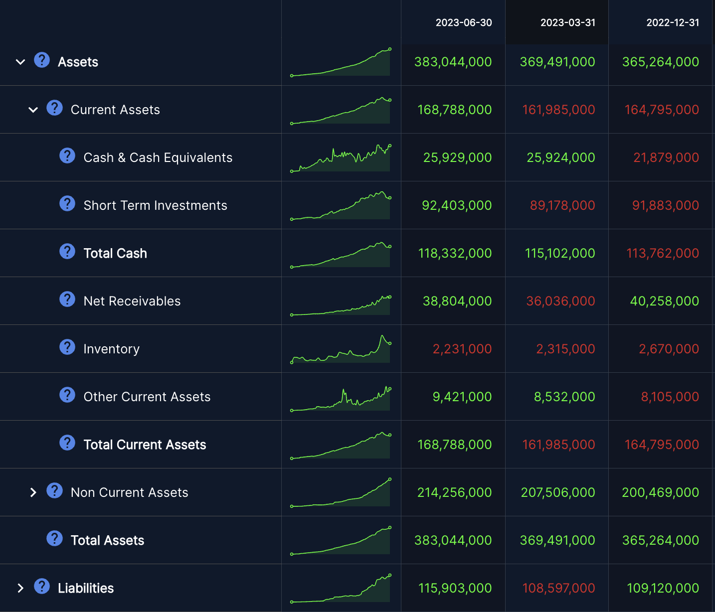View the Non Current Assets sparkline
The image size is (715, 612).
click(x=341, y=493)
